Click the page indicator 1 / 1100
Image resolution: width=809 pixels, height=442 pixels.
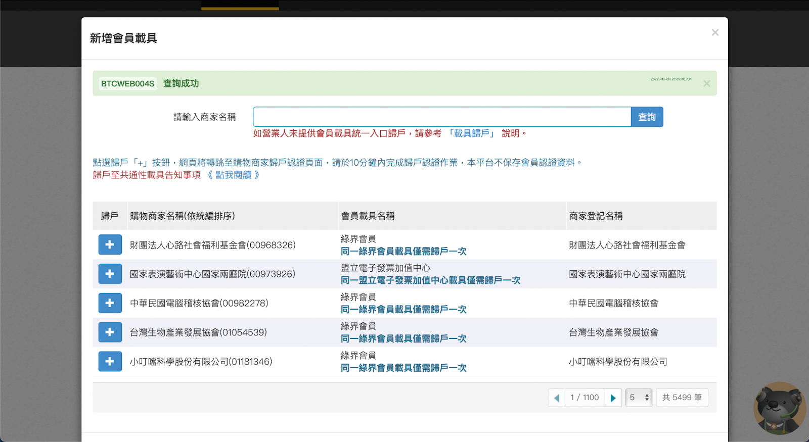(x=585, y=398)
